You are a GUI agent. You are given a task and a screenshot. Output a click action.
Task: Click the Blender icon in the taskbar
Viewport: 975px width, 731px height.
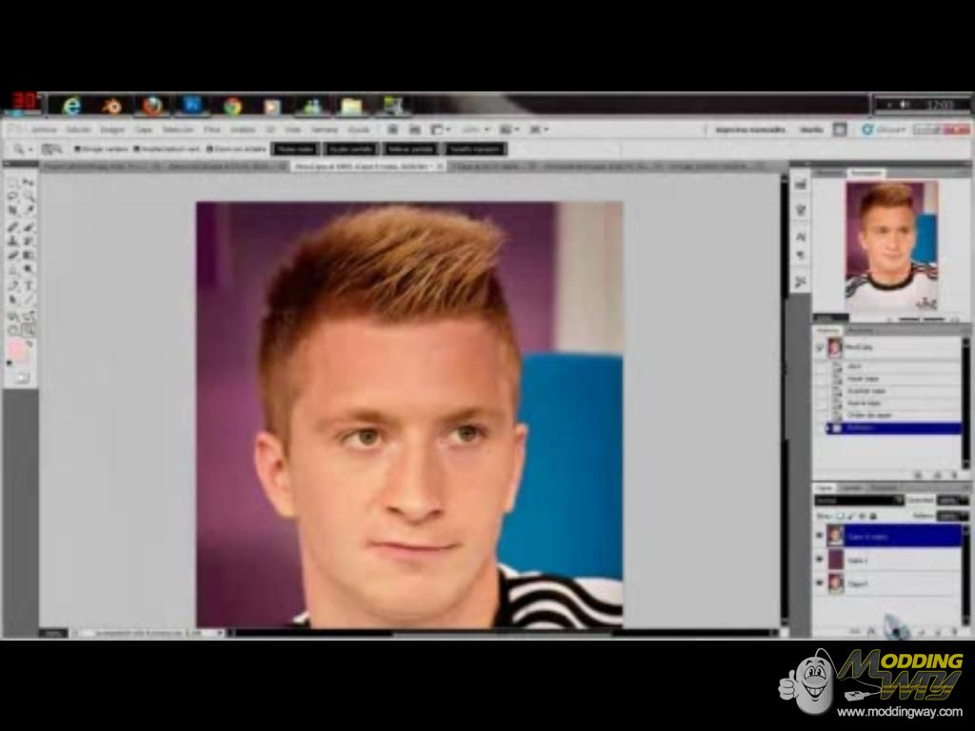tap(112, 106)
